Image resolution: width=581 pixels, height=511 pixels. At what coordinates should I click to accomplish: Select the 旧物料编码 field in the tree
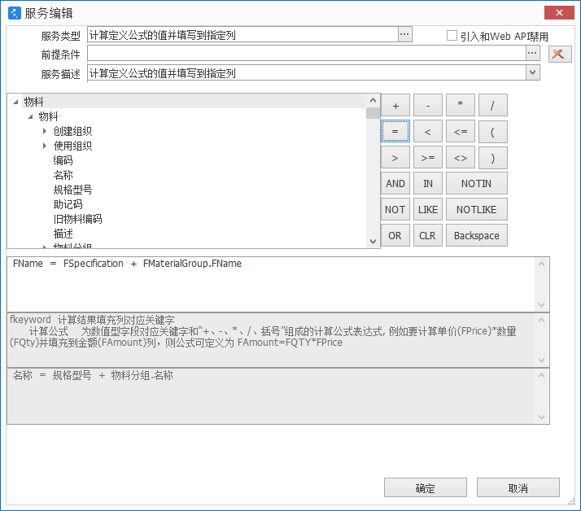tap(77, 219)
